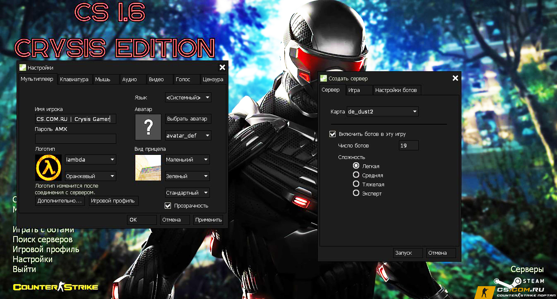Screen dimensions: 557x299
Task: Uncheck Включить ботов в эту игру
Action: [x=332, y=134]
